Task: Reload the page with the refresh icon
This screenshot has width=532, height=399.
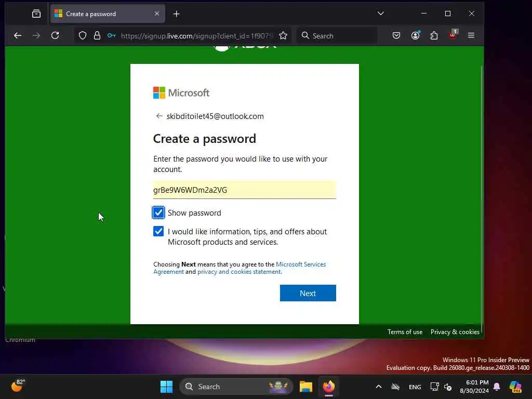Action: tap(55, 35)
